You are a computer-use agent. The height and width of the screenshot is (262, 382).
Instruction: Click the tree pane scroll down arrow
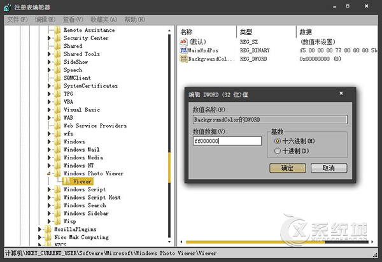coord(169,242)
